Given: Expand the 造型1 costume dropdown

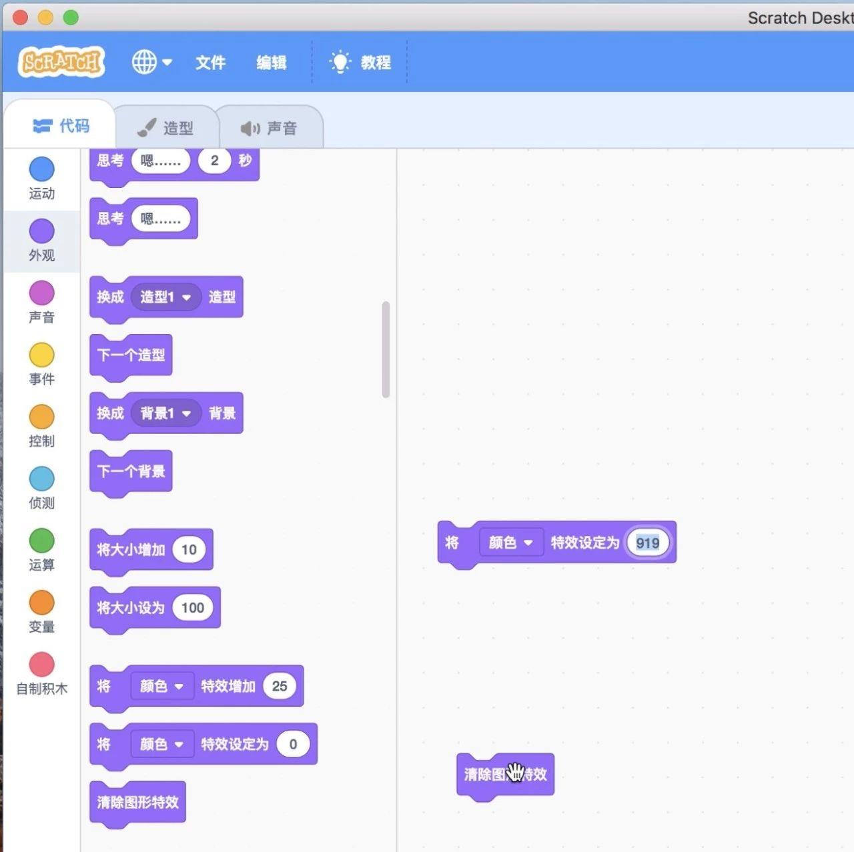Looking at the screenshot, I should 165,297.
